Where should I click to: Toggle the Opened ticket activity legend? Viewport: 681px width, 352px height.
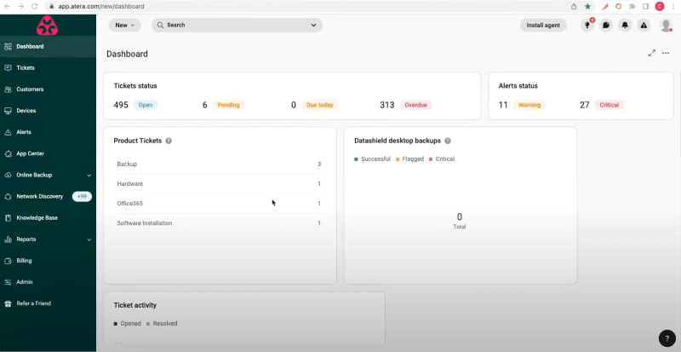pos(127,324)
